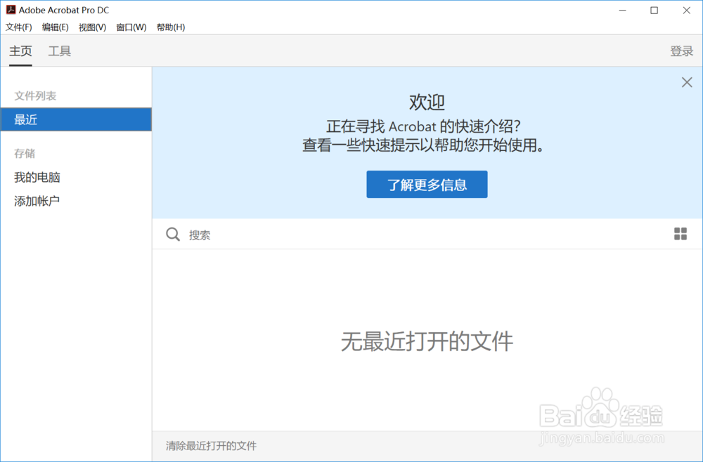The width and height of the screenshot is (703, 462).
Task: Click 清除最近打开的文件 link
Action: pyautogui.click(x=211, y=446)
